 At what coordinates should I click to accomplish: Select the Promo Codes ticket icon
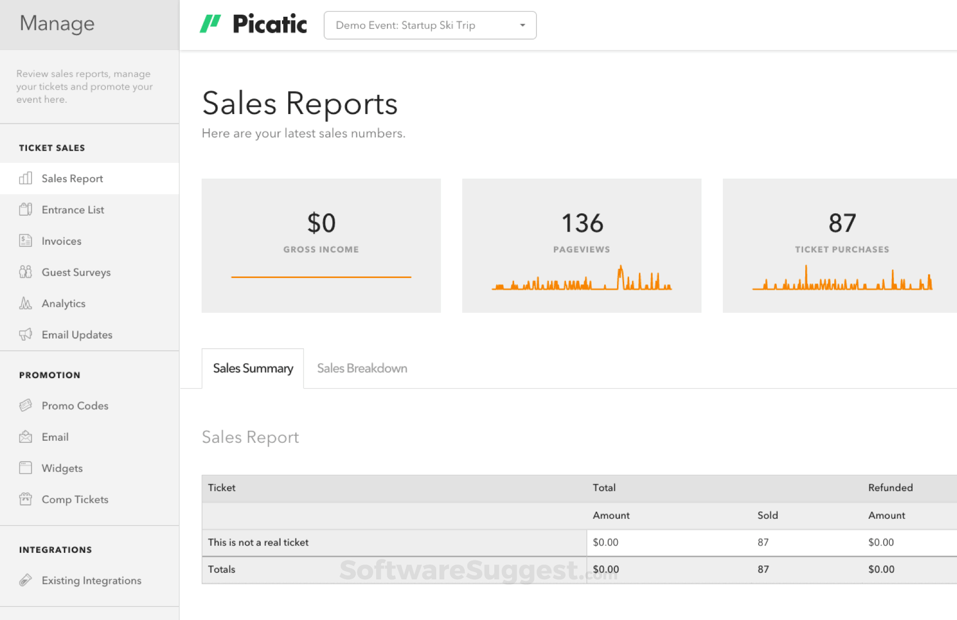pos(25,406)
